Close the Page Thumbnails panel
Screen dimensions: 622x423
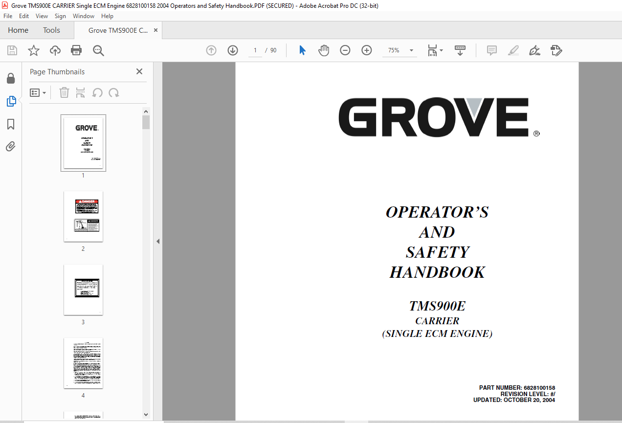tap(139, 71)
